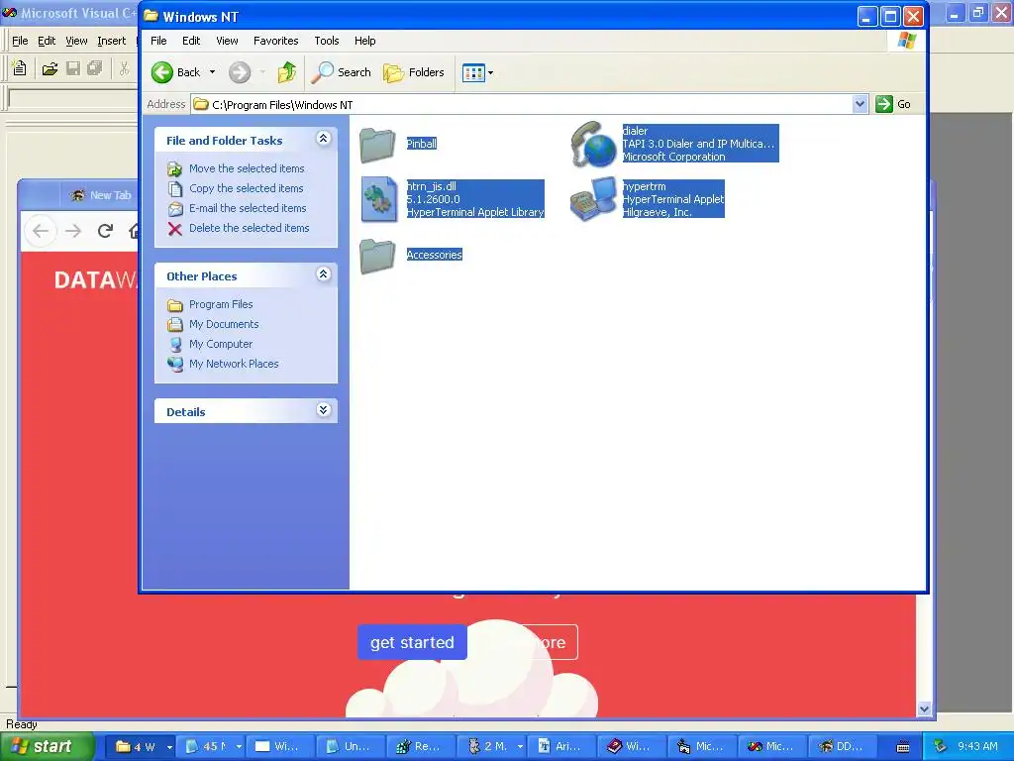Click E-mail the selected items link
Screen dimensions: 1014x761
coord(248,208)
